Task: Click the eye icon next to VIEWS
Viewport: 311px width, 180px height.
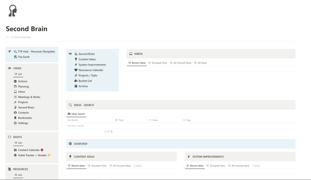Action: click(10, 68)
